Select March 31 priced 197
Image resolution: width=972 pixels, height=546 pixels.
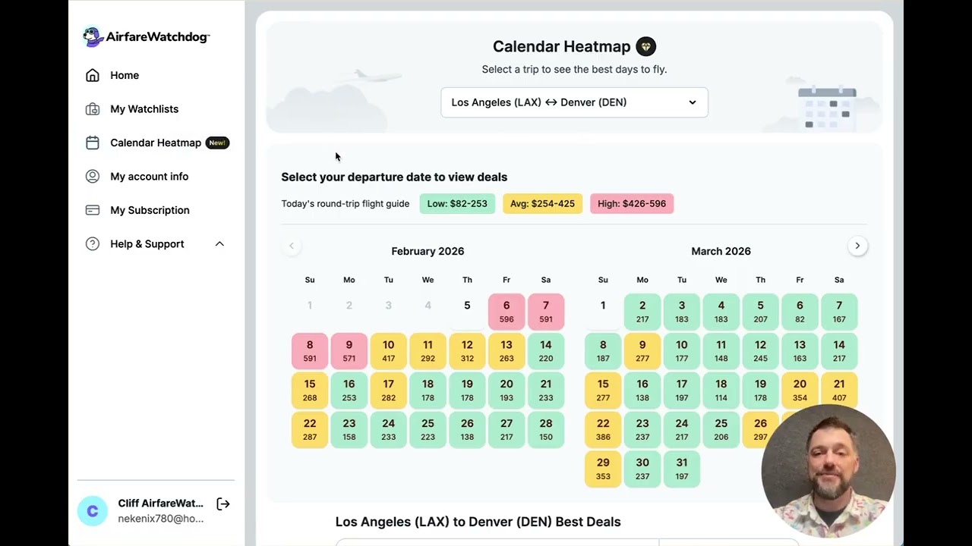click(x=682, y=469)
